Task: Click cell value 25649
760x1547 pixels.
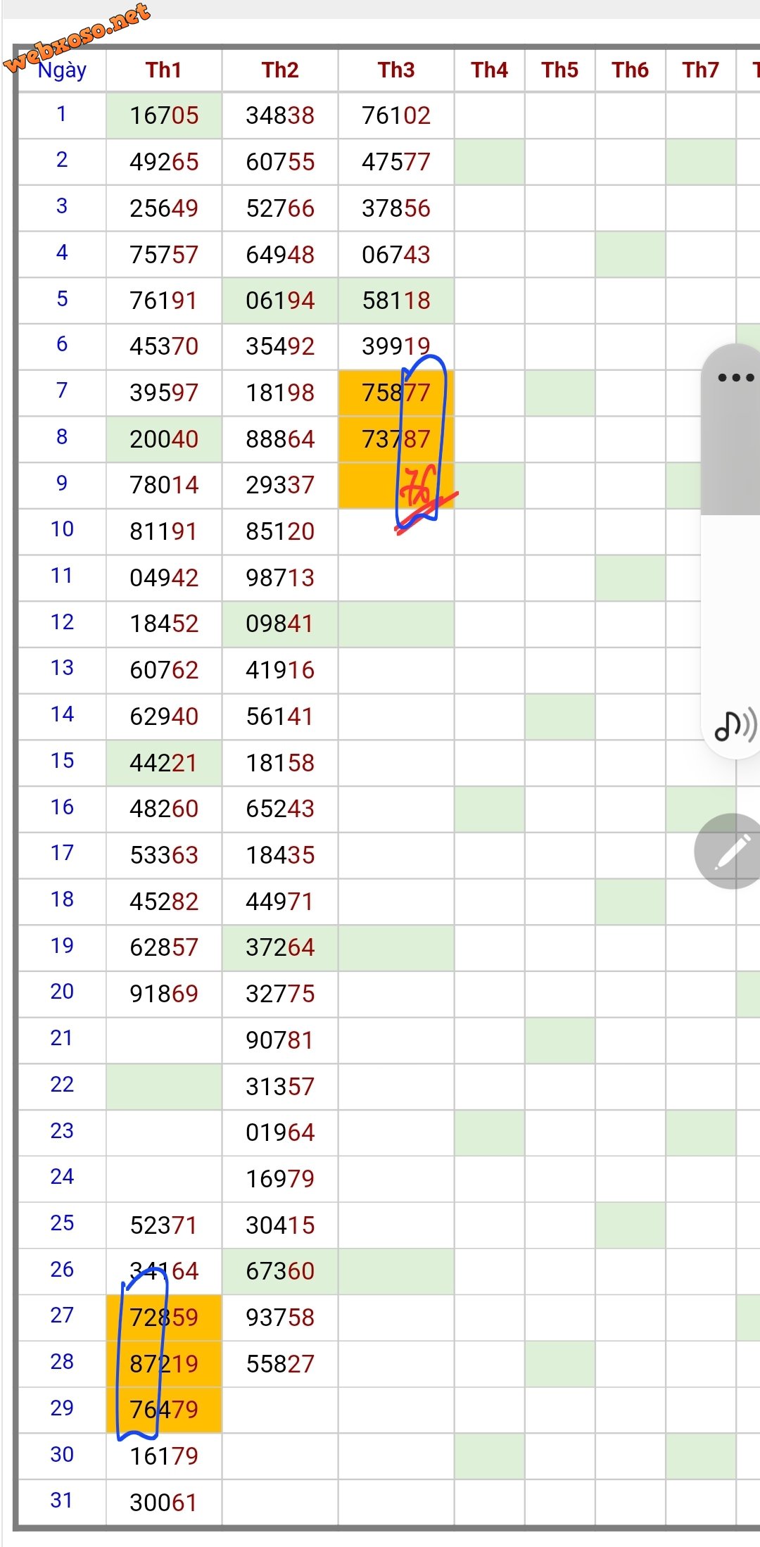Action: (164, 208)
